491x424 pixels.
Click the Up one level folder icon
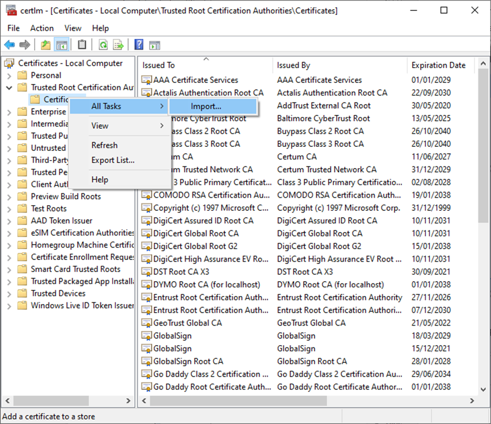point(46,45)
